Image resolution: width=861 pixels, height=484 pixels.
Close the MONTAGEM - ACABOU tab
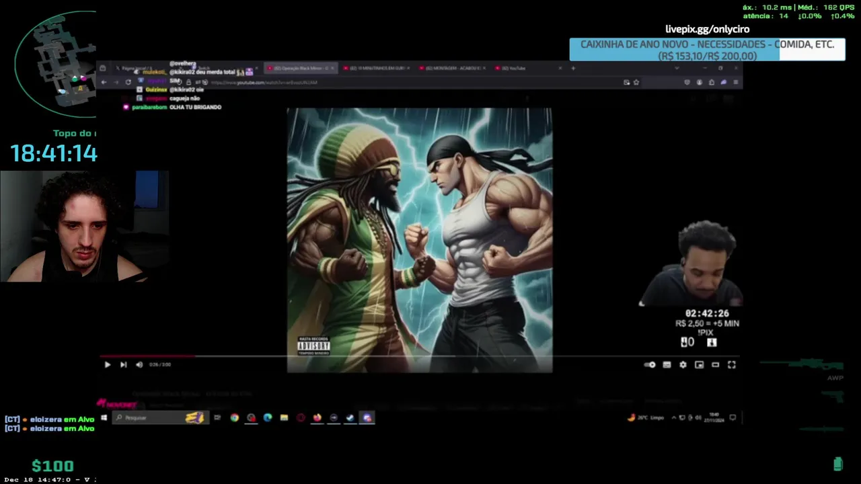pos(484,68)
